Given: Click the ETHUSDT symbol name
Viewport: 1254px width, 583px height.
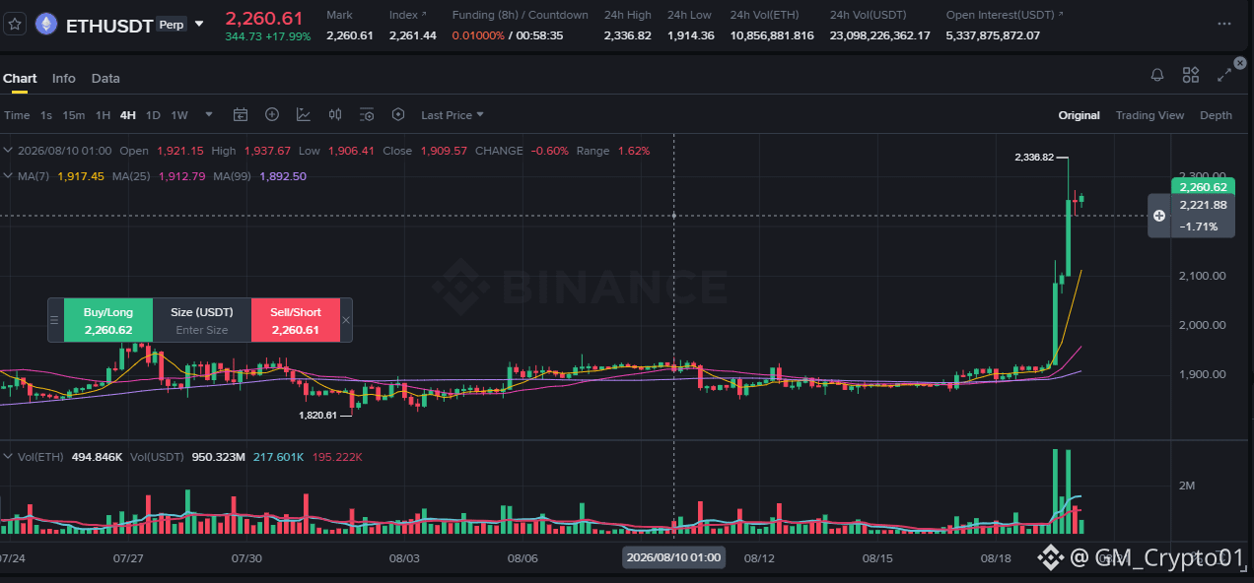Looking at the screenshot, I should [x=108, y=26].
